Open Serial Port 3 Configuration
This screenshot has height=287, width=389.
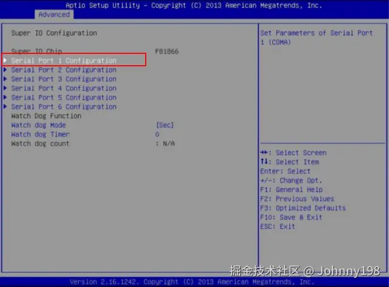(64, 79)
